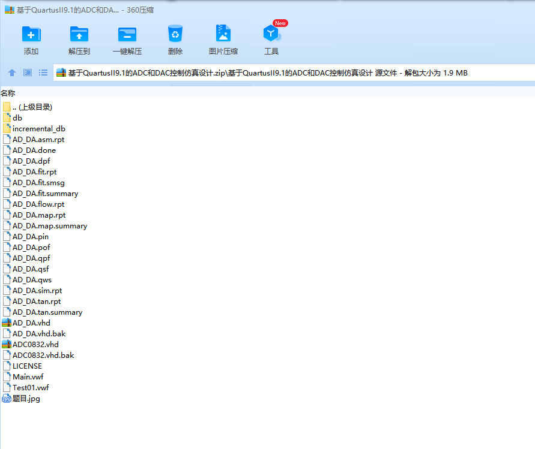The image size is (535, 449).
Task: Click the folder icon of incremental_db
Action: [x=7, y=129]
